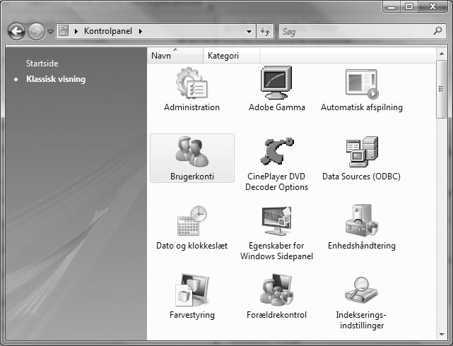Open the Brugerkonti user accounts icon
The image size is (453, 346).
tap(192, 152)
